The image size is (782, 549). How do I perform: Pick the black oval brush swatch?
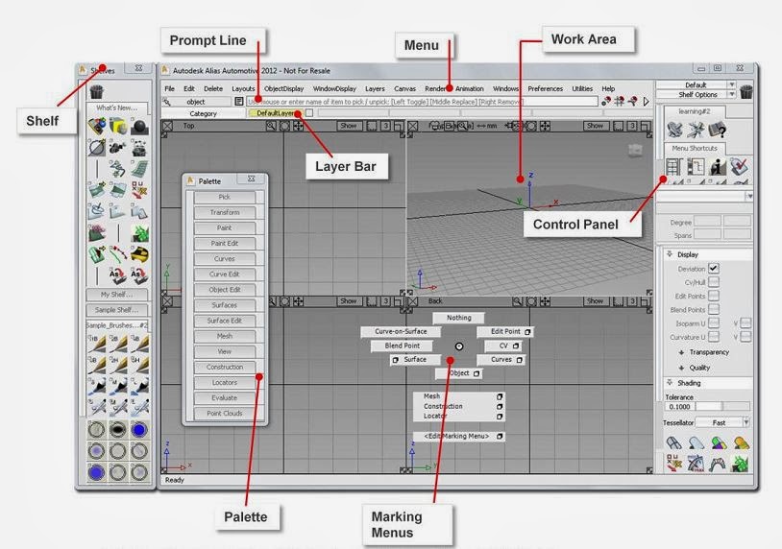coord(118,429)
